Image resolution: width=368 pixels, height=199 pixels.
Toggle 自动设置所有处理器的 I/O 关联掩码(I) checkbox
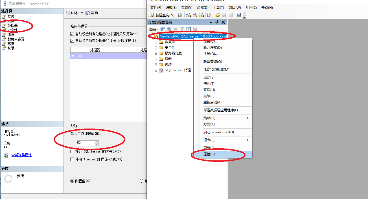pos(72,41)
